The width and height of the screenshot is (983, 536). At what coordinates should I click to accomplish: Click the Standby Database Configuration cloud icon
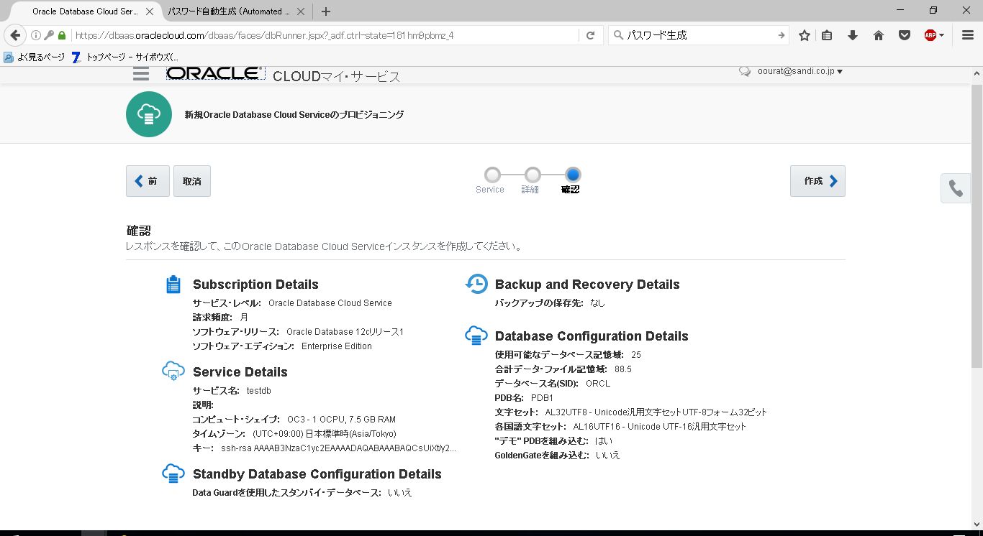[173, 473]
